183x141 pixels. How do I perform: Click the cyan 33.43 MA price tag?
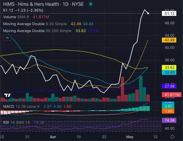point(169,73)
